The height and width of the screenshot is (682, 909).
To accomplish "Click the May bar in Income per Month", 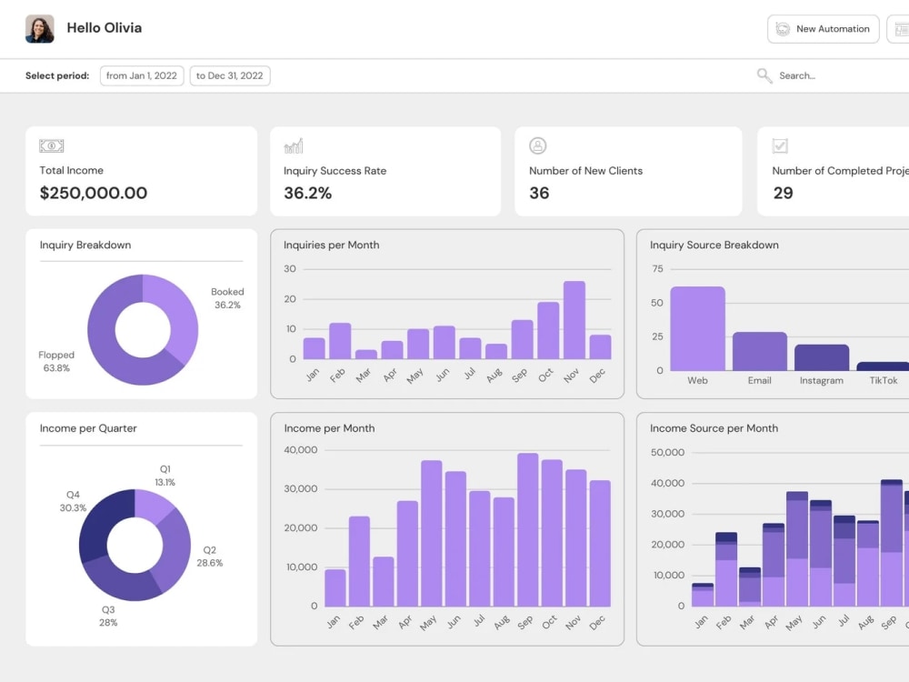I will coord(431,534).
